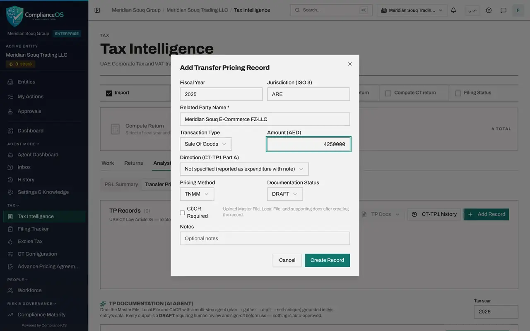Open the Inbox sidebar item

(x=44, y=167)
